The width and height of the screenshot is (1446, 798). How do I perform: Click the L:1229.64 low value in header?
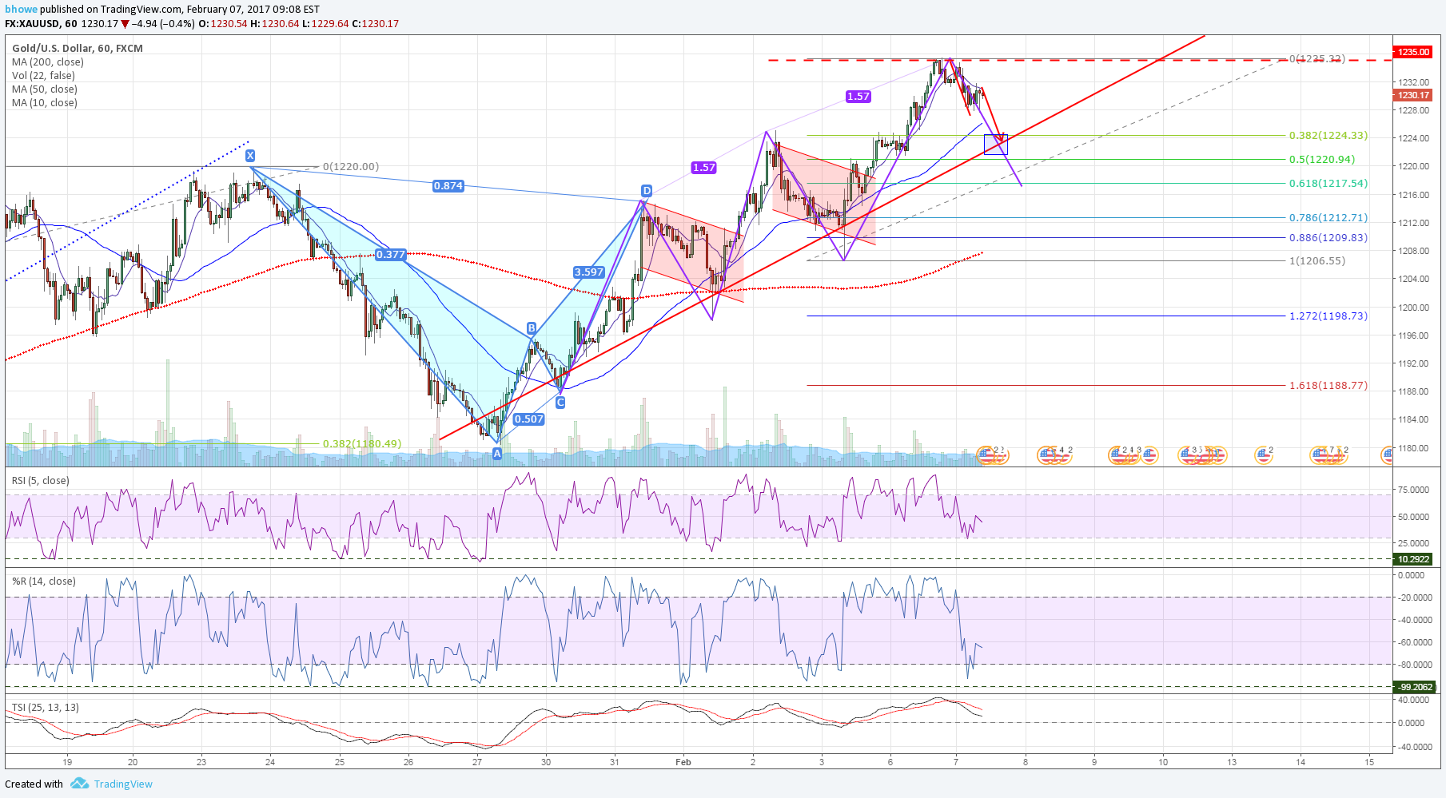pyautogui.click(x=325, y=24)
